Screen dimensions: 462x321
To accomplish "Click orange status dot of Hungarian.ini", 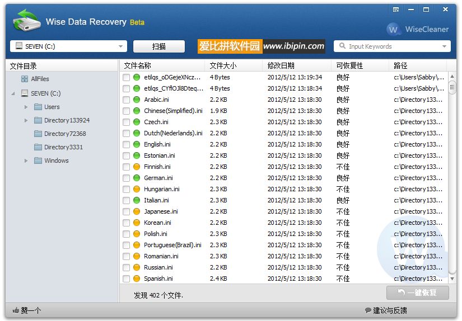I will 137,189.
